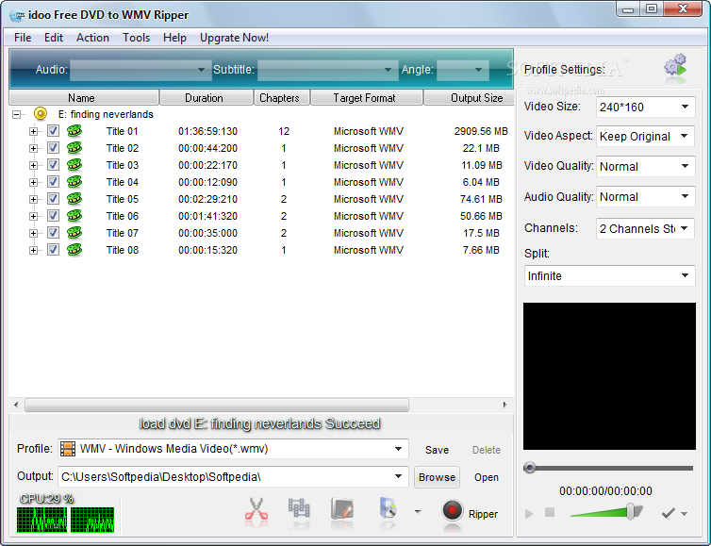This screenshot has height=546, width=711.
Task: Click the load DVD disc icon
Action: pyautogui.click(x=388, y=509)
